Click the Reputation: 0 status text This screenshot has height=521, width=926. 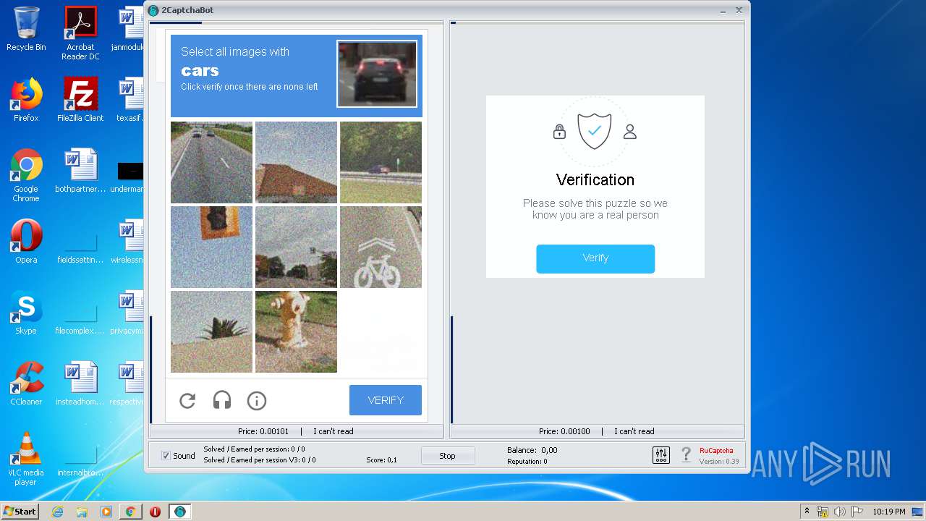pyautogui.click(x=527, y=462)
